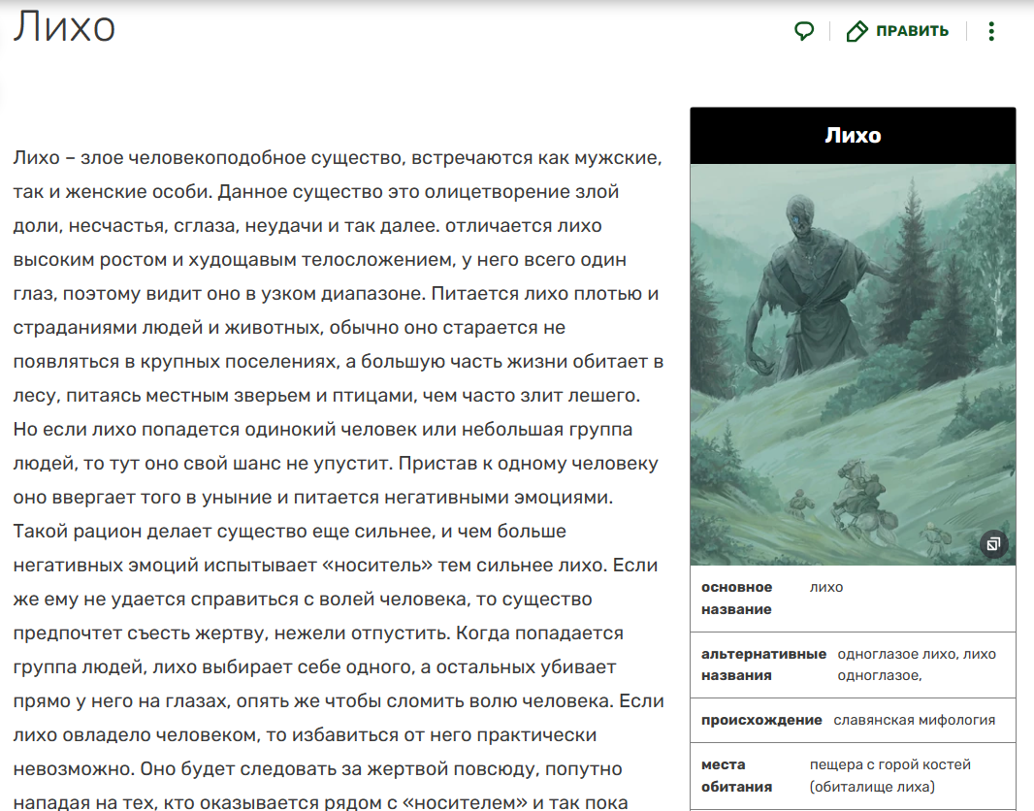Click the black infobox header Лихо
Screen dimensions: 1034x811
coord(853,135)
